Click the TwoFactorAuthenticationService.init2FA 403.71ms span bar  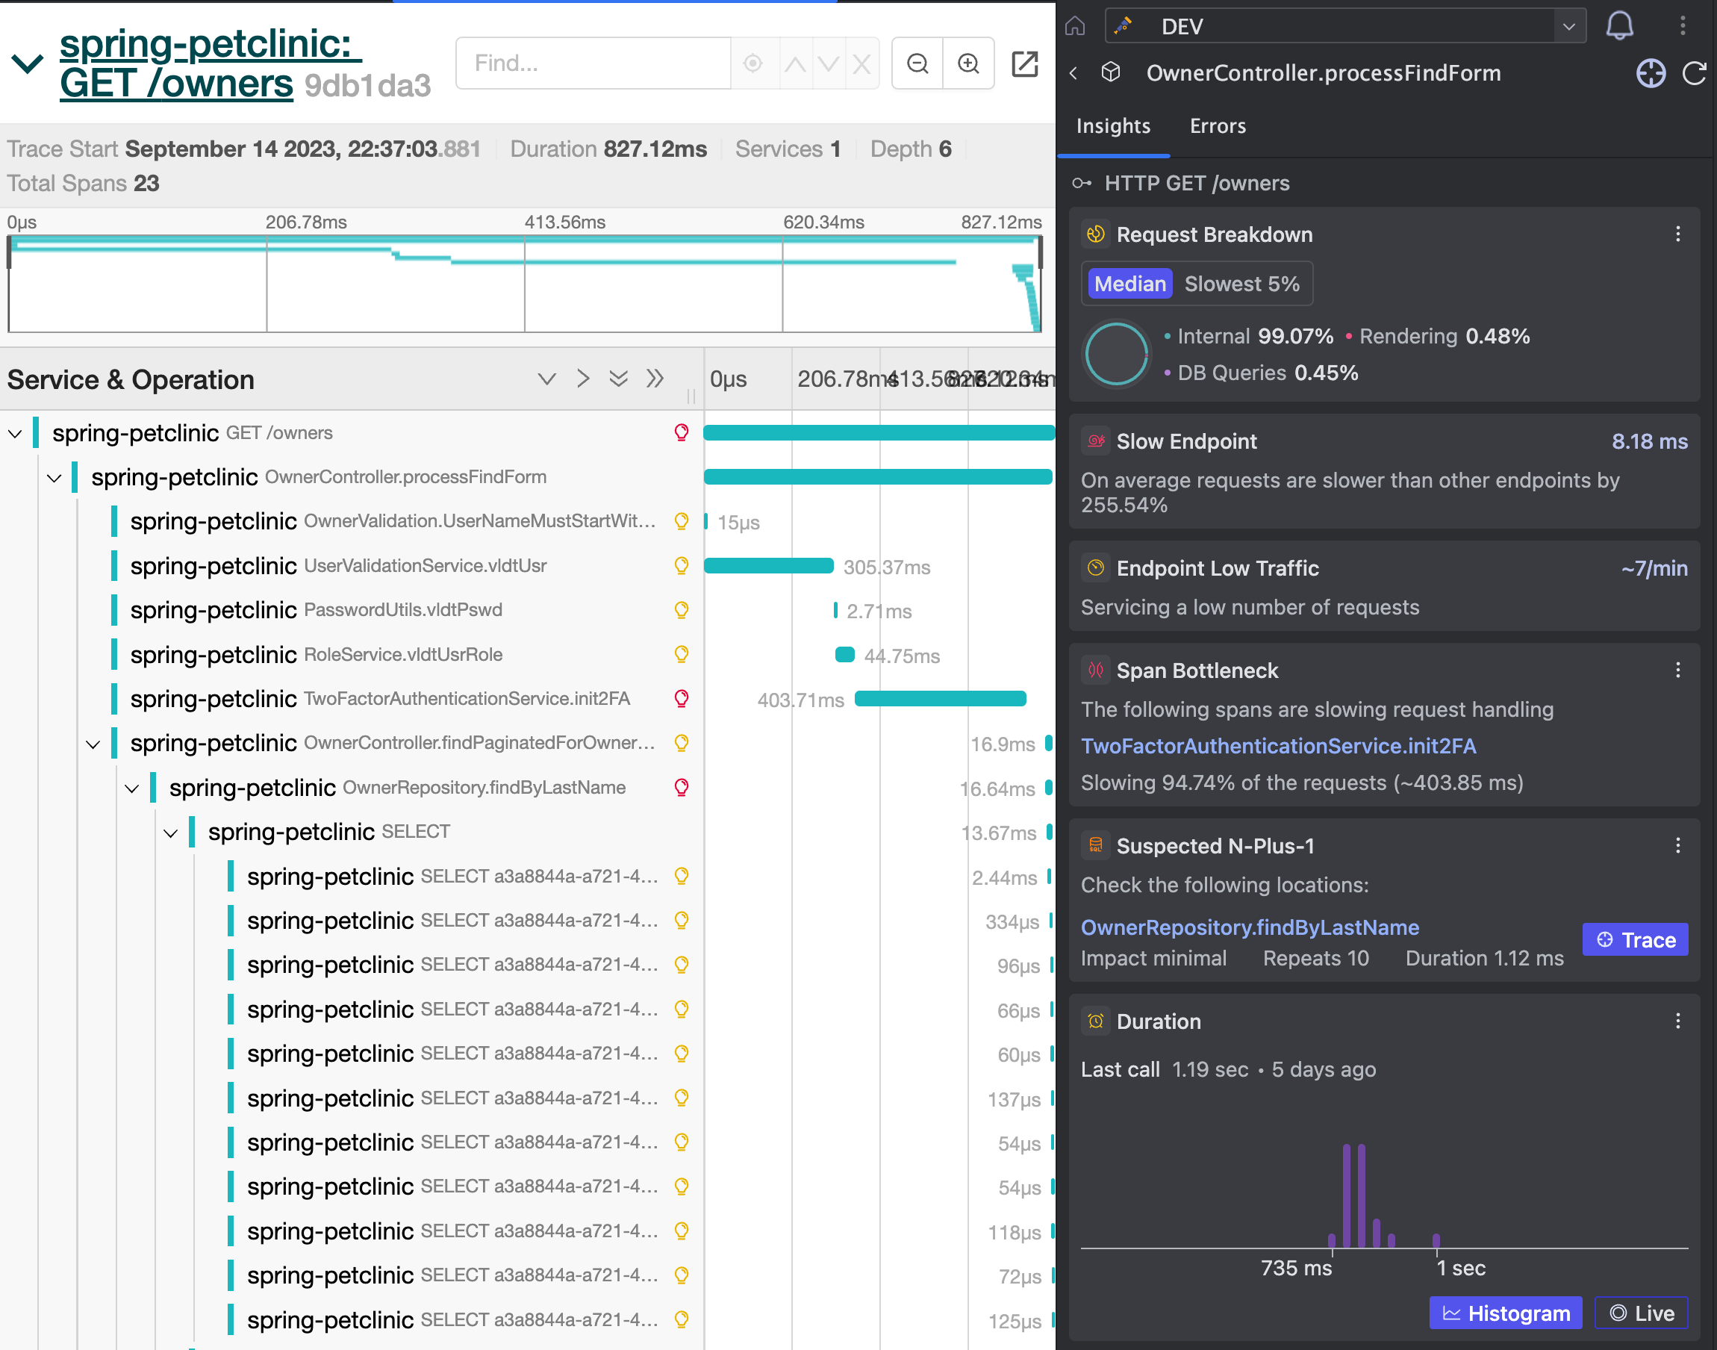pos(941,698)
